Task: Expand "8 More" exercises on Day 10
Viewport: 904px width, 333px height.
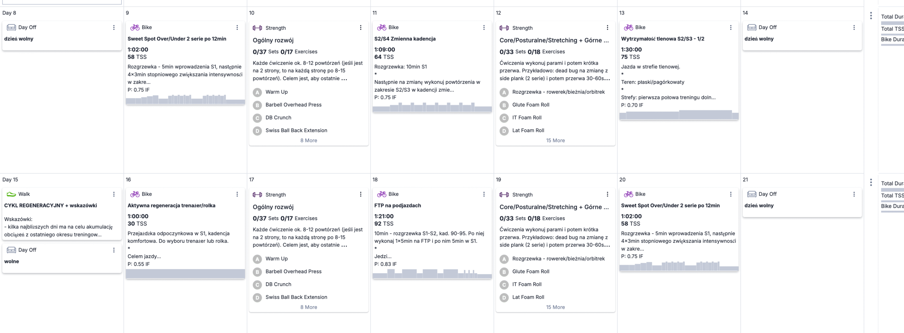Action: coord(309,140)
